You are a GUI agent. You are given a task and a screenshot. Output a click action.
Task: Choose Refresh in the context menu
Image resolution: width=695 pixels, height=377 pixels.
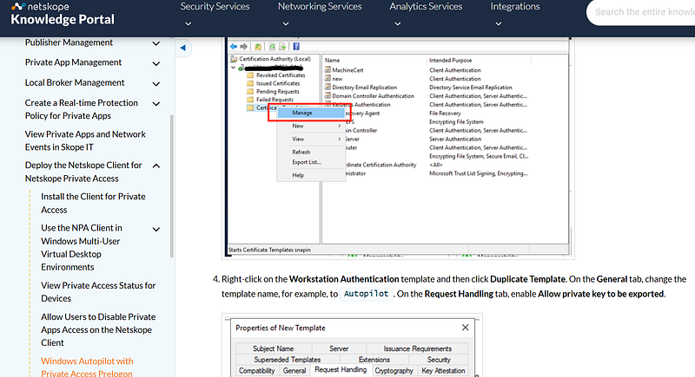(x=310, y=152)
